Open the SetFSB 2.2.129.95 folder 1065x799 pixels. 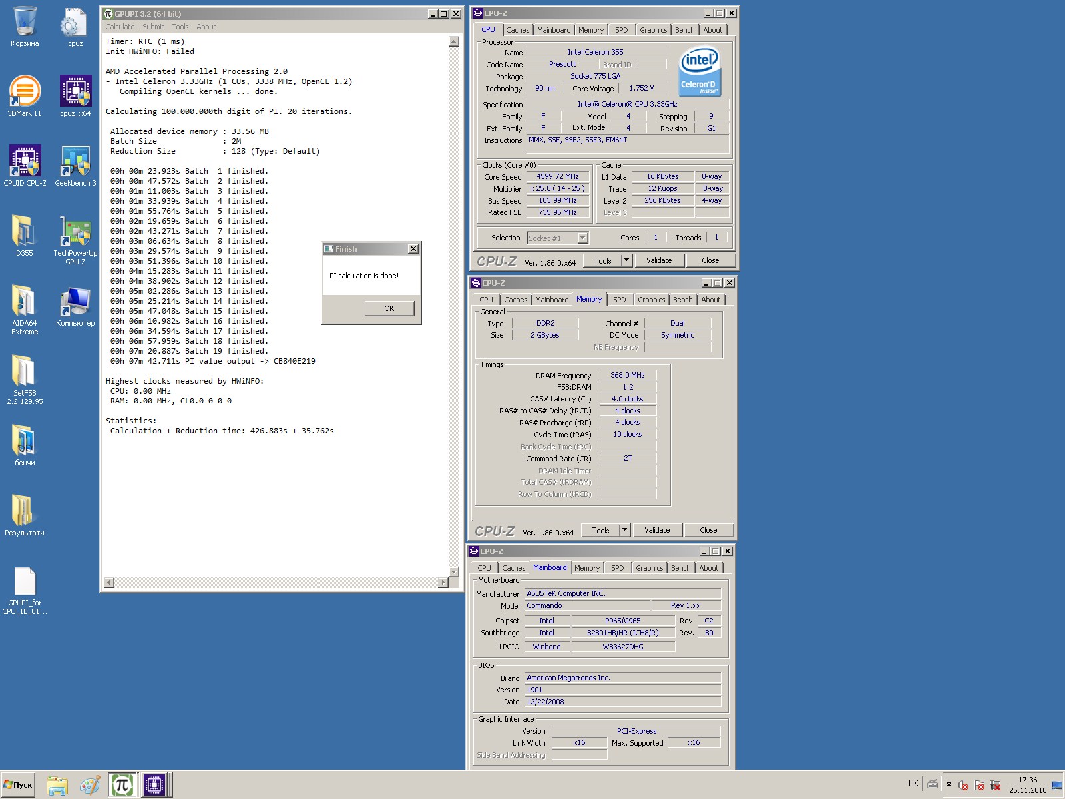point(25,380)
